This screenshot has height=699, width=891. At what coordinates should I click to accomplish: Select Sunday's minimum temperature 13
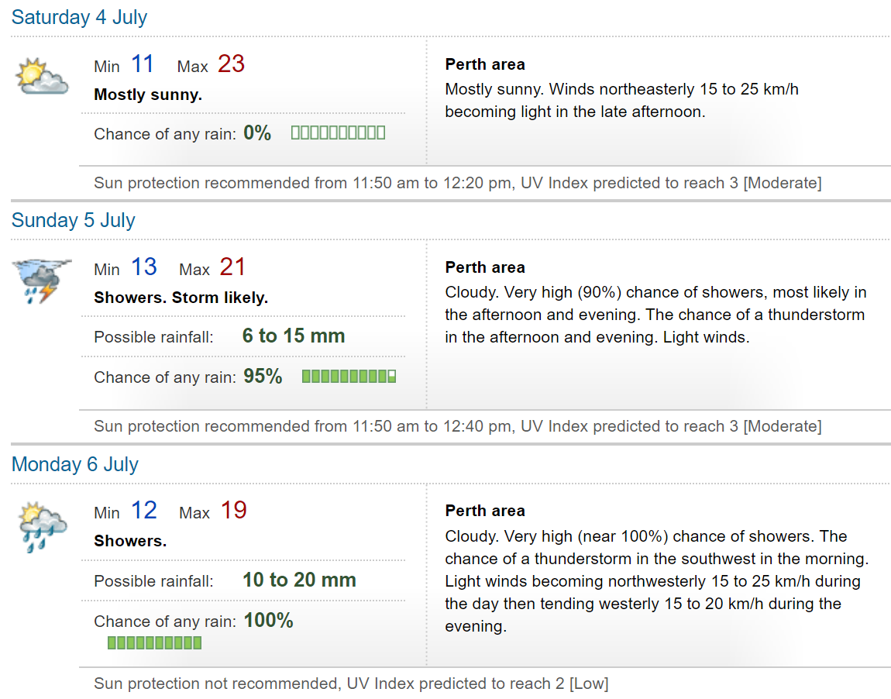coord(144,267)
